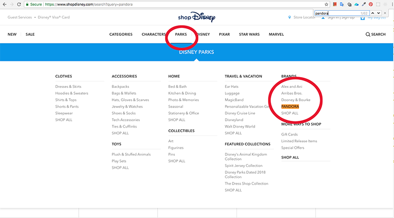
Task: Open the PARKS navigation menu
Action: (x=181, y=34)
